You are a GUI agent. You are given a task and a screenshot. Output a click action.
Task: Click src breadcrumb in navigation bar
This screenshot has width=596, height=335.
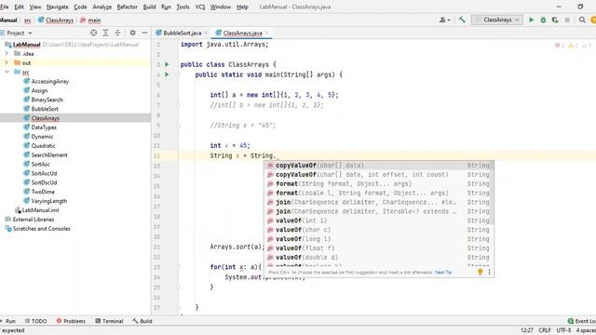pyautogui.click(x=28, y=20)
